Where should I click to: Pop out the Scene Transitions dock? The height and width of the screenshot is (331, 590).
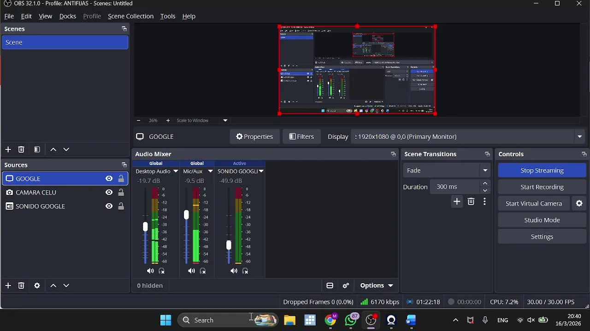tap(487, 154)
